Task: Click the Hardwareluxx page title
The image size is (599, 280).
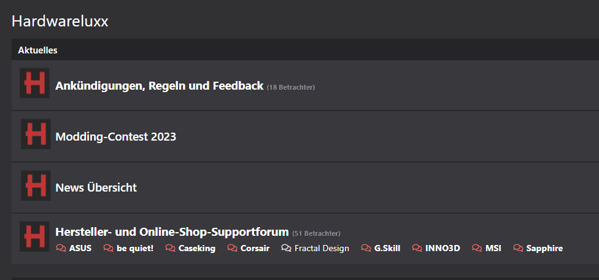Action: click(60, 21)
